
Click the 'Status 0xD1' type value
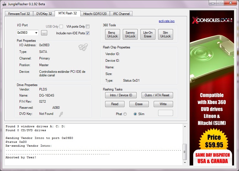pos(131,81)
